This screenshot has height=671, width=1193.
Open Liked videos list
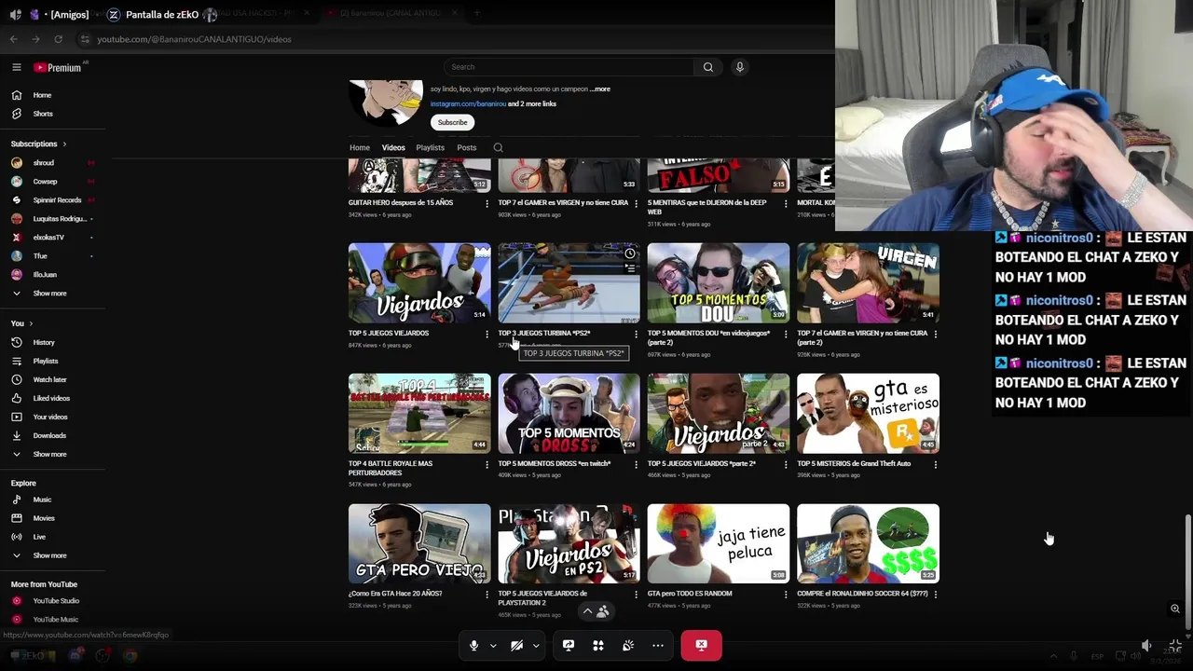click(51, 398)
